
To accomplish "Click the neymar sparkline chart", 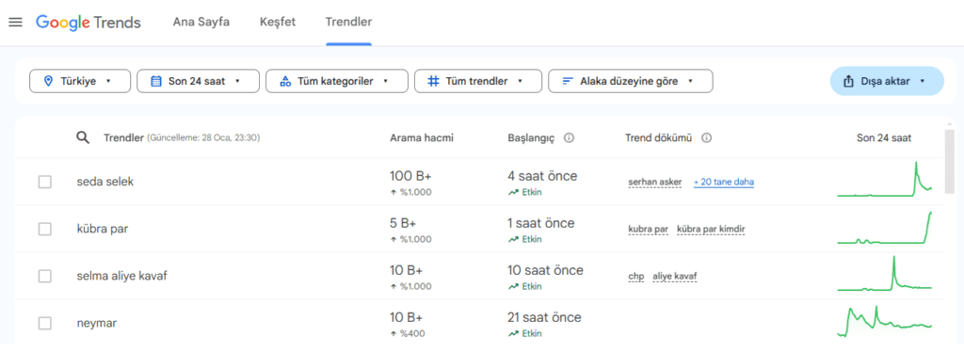I will click(x=885, y=321).
